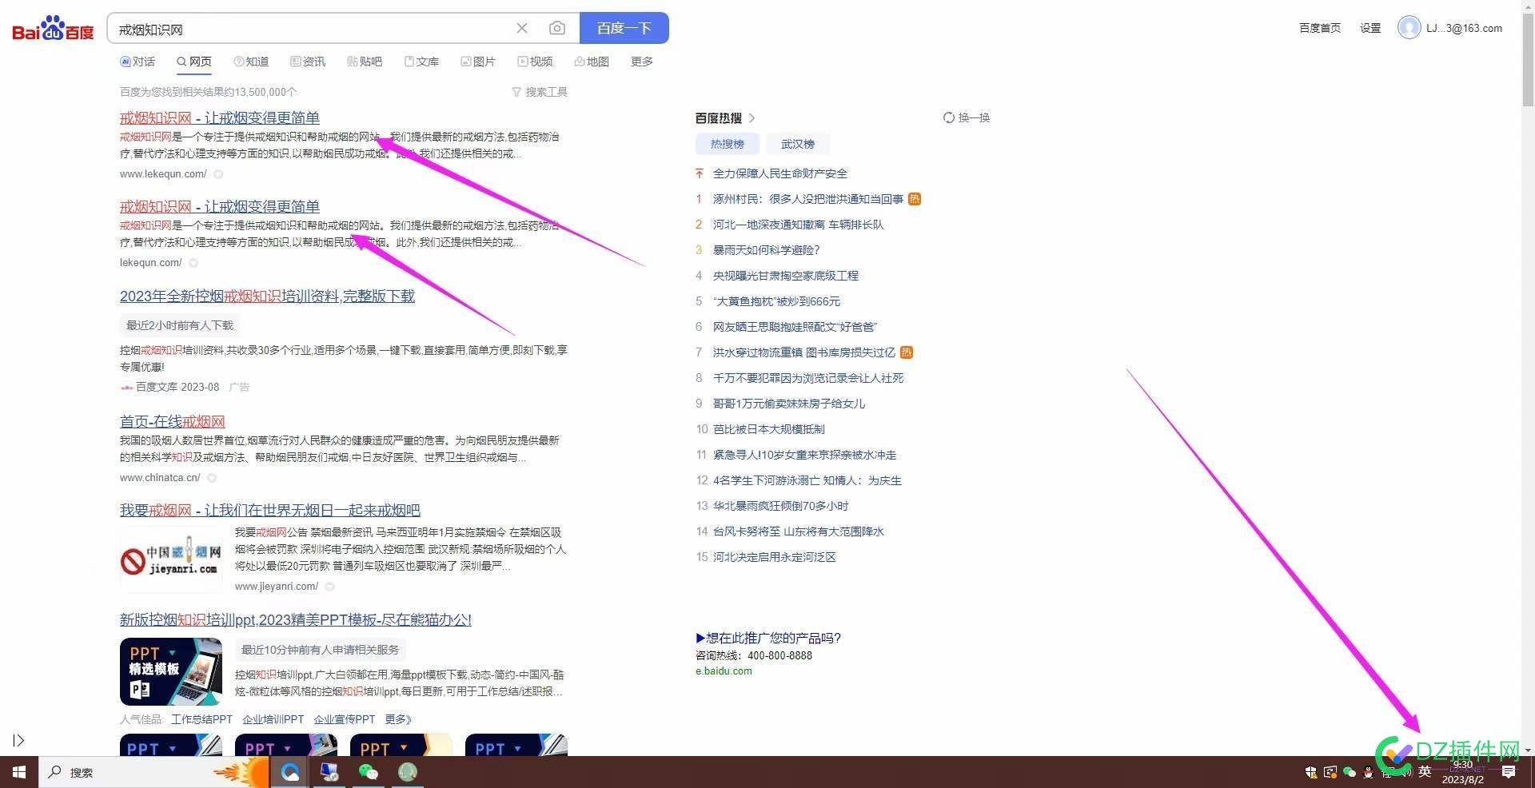Switch to the 资讯 tab
Viewport: 1535px width, 788px height.
pos(308,62)
